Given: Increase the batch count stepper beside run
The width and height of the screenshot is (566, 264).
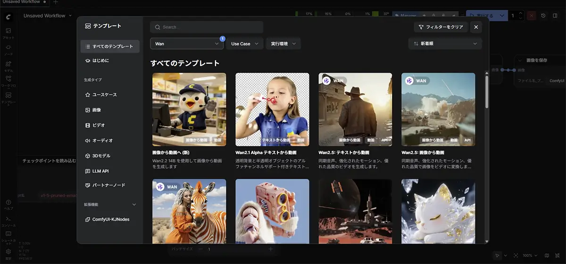Looking at the screenshot, I should [521, 14].
